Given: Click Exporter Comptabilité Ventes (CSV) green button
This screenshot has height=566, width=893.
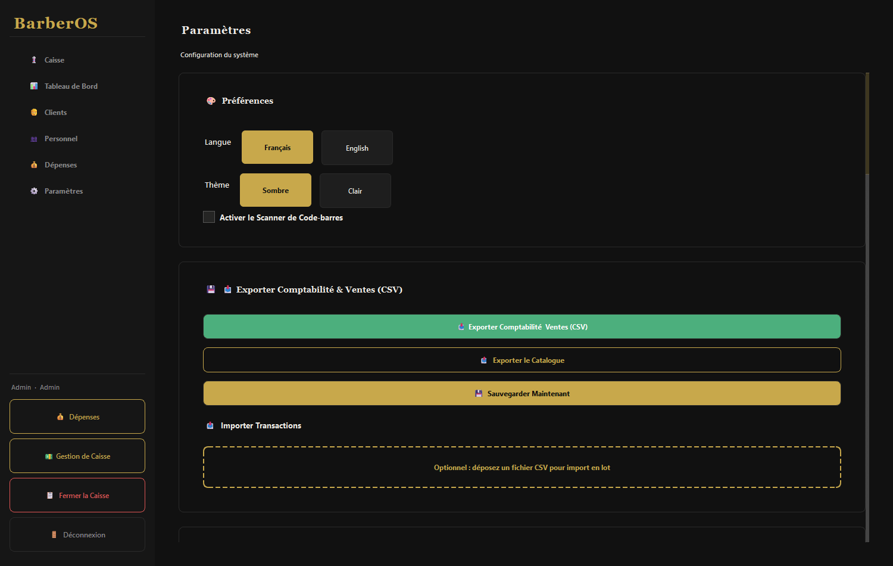Looking at the screenshot, I should point(522,326).
